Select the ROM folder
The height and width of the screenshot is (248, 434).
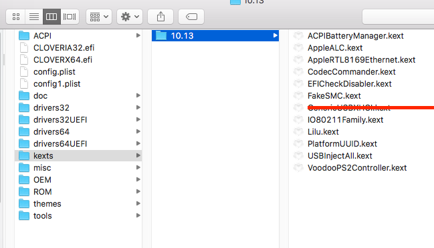[78, 192]
